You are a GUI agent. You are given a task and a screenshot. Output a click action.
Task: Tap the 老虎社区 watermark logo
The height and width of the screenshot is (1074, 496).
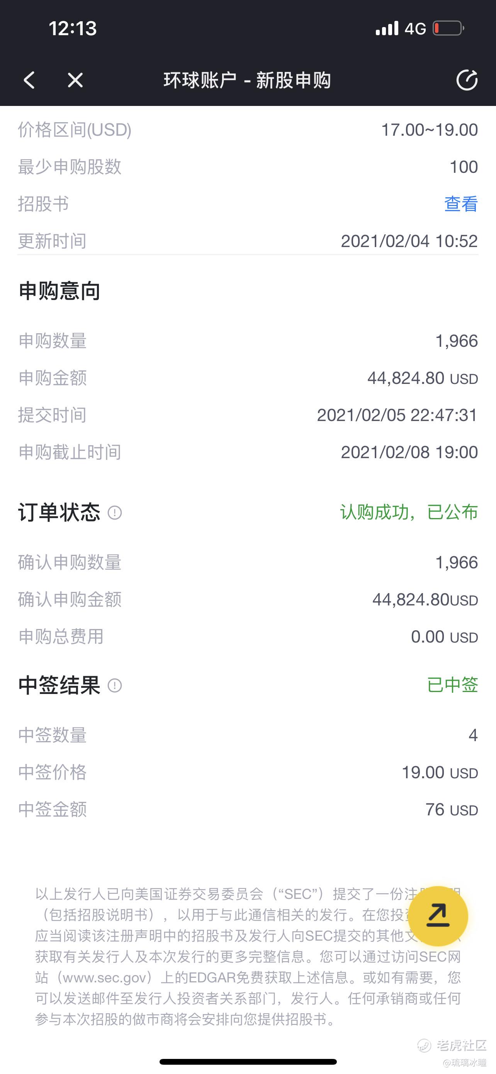click(452, 1045)
